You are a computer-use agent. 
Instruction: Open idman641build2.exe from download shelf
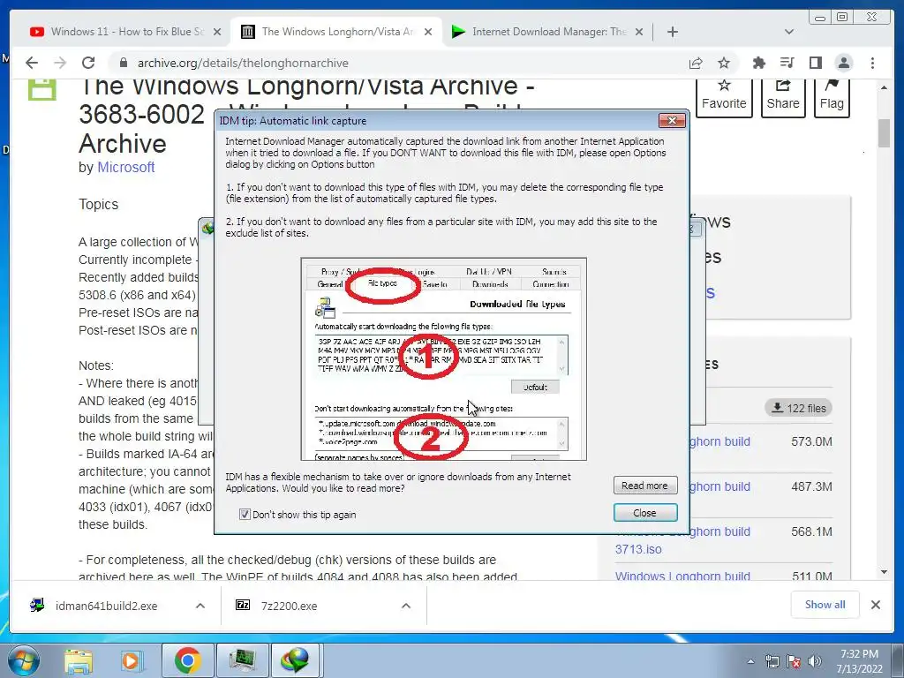[106, 606]
